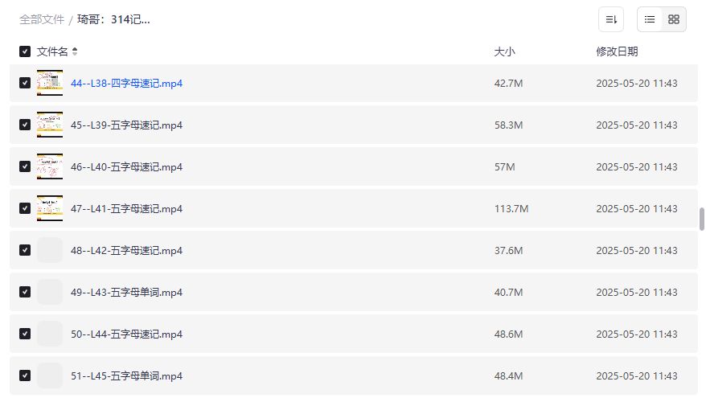This screenshot has width=706, height=398.
Task: Switch to grid view
Action: point(674,19)
